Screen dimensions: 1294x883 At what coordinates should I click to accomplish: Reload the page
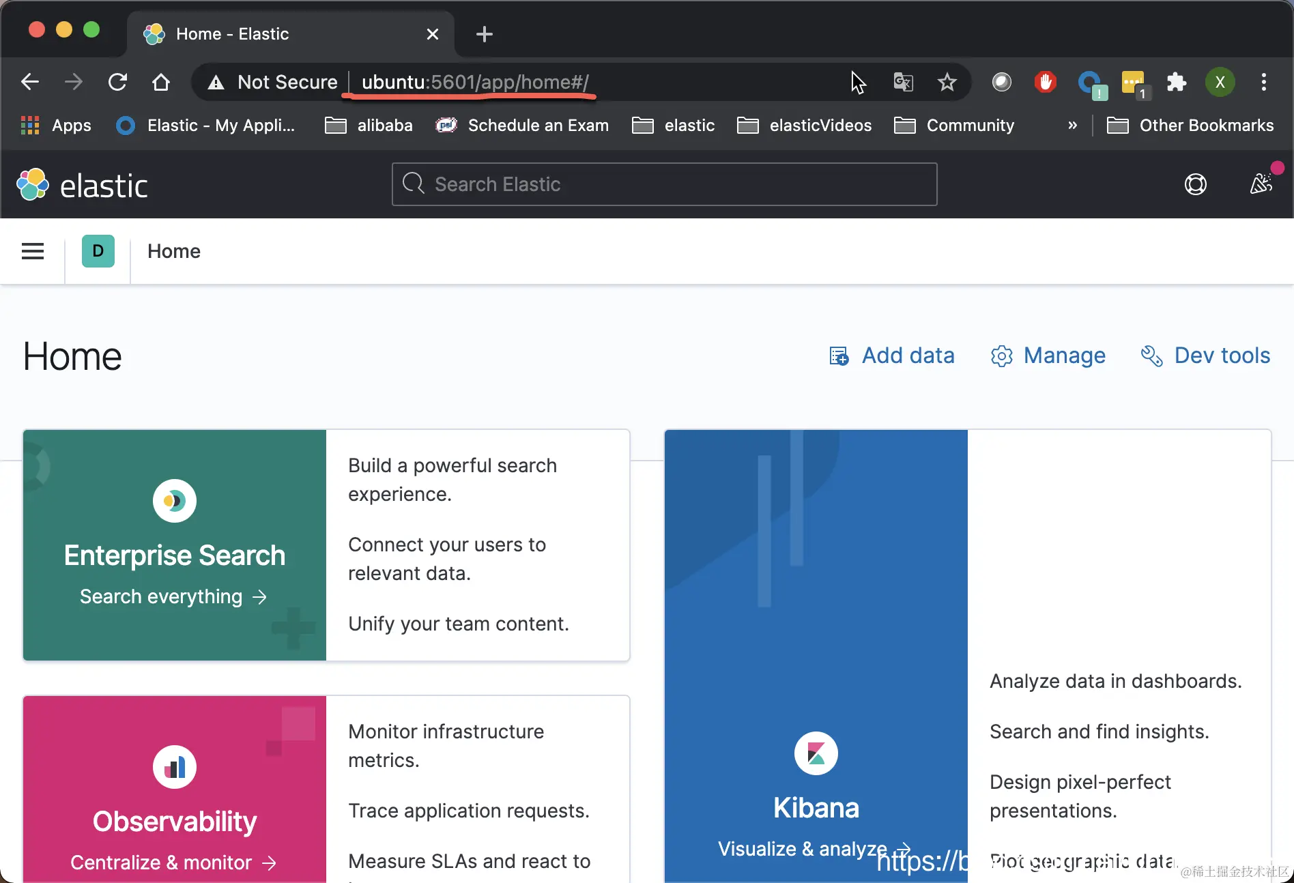(117, 82)
